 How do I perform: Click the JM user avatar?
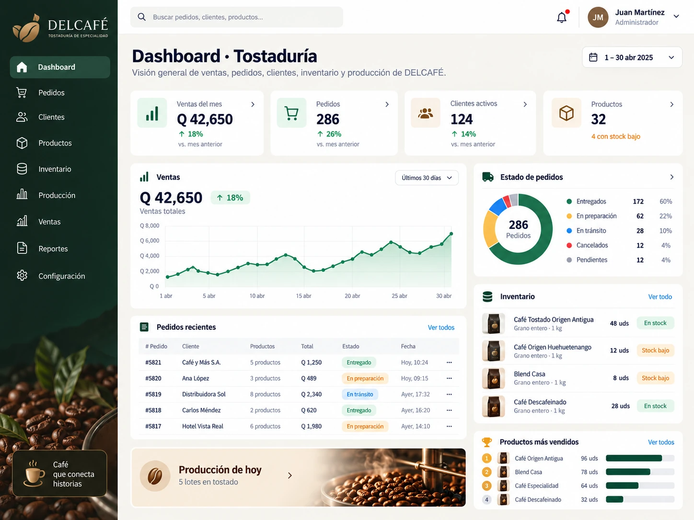(598, 17)
